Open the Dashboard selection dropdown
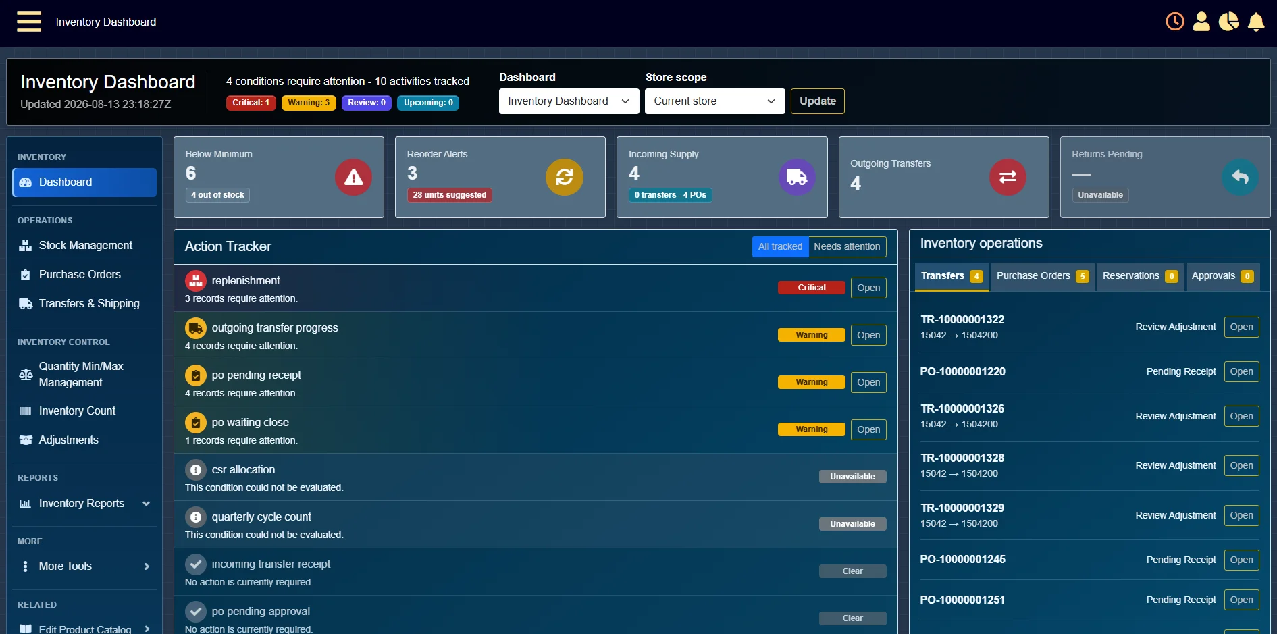 569,101
